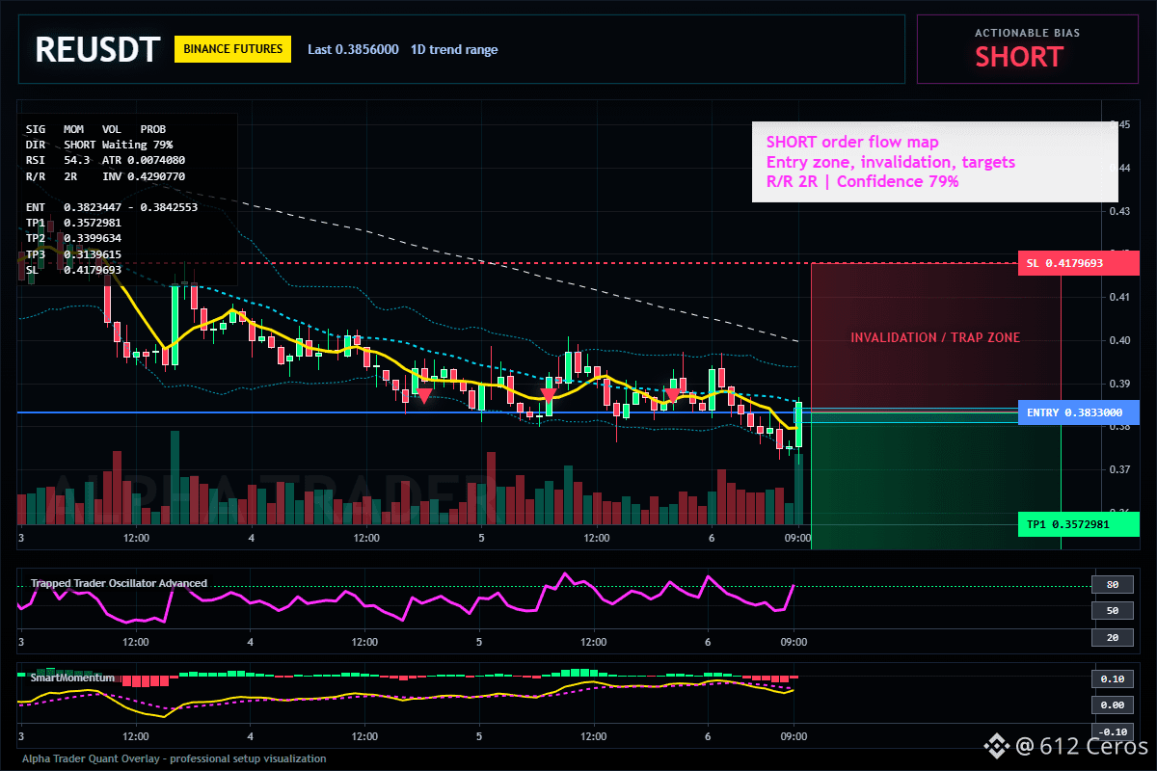The height and width of the screenshot is (771, 1157).
Task: Click the yellow BINANCE FUTURES badge
Action: point(232,48)
